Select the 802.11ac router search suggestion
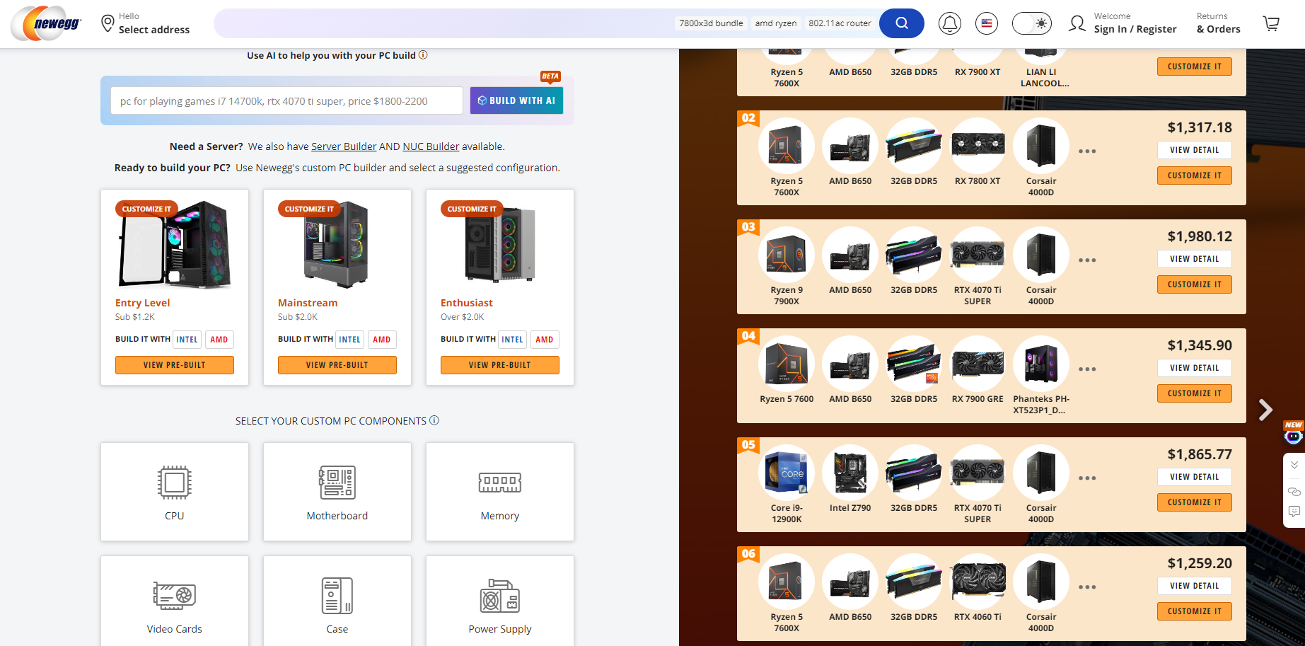Screen dimensions: 1305x646 840,23
